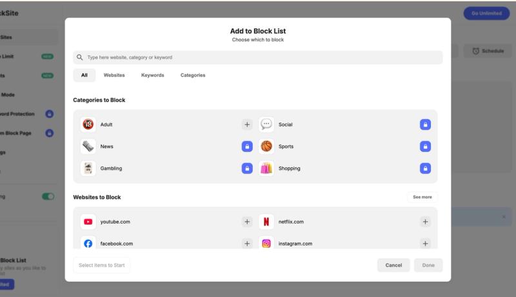The height and width of the screenshot is (297, 516).
Task: Click the Instagram logo icon
Action: [x=266, y=243]
